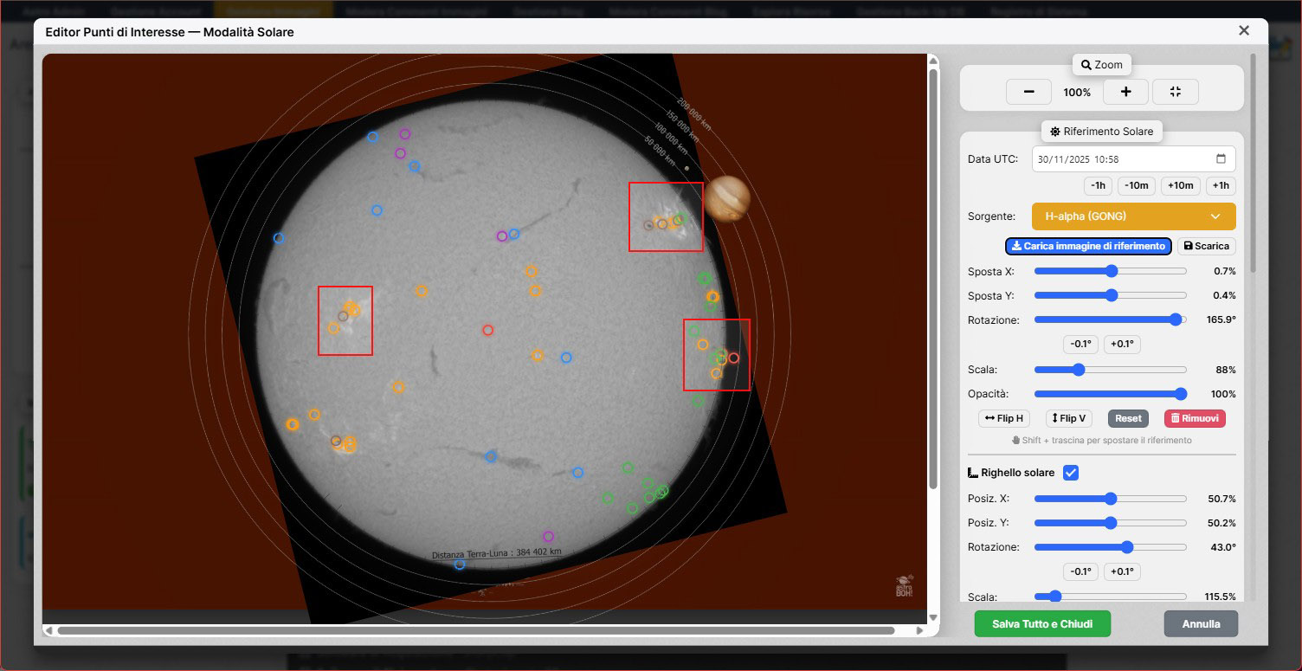This screenshot has width=1302, height=671.
Task: Click the Sposta X value 0.7%
Action: tap(1224, 271)
